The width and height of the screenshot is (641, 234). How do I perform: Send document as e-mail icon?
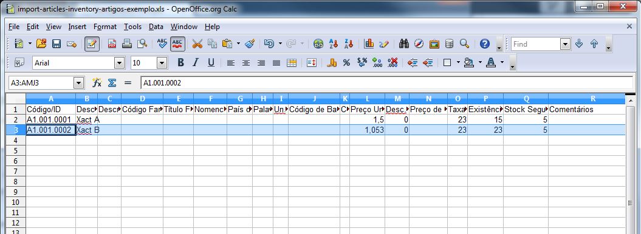click(72, 44)
